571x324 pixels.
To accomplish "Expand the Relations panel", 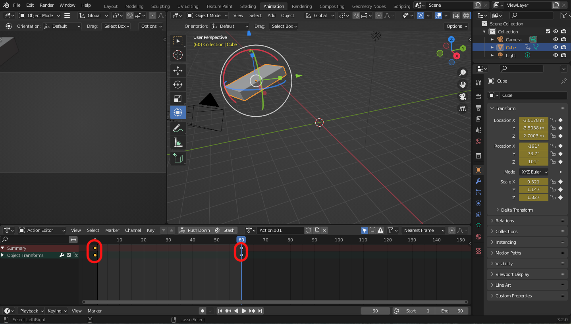I will pos(527,221).
